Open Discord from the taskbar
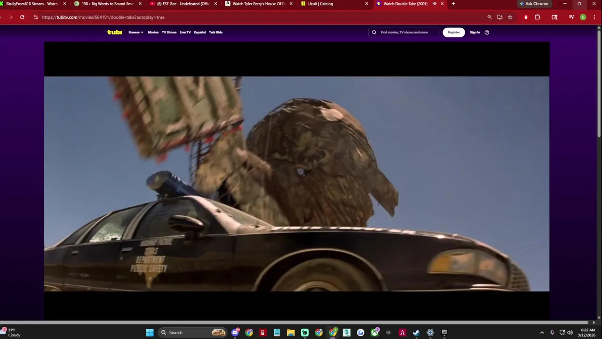 (235, 332)
